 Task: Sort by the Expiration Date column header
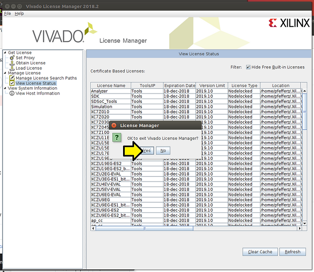tap(179, 85)
